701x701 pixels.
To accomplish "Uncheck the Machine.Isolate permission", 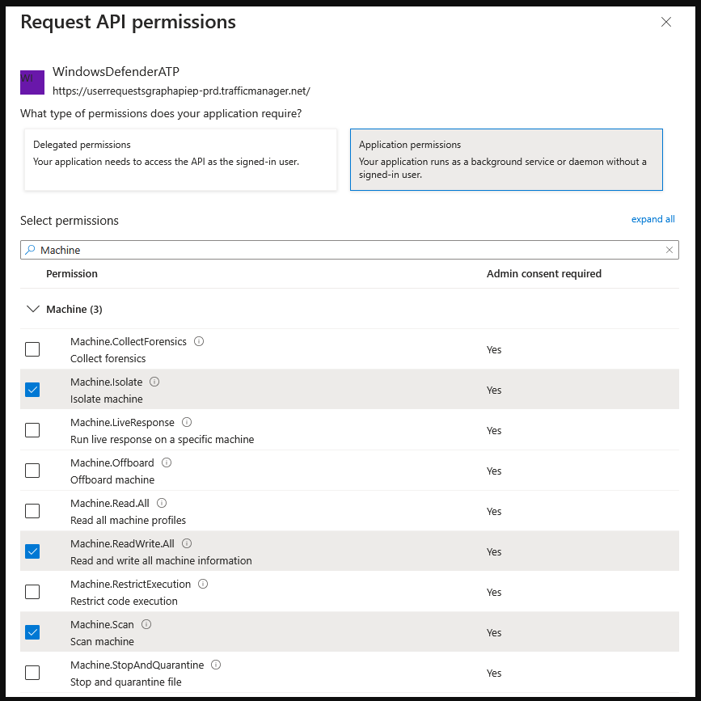I will [32, 390].
